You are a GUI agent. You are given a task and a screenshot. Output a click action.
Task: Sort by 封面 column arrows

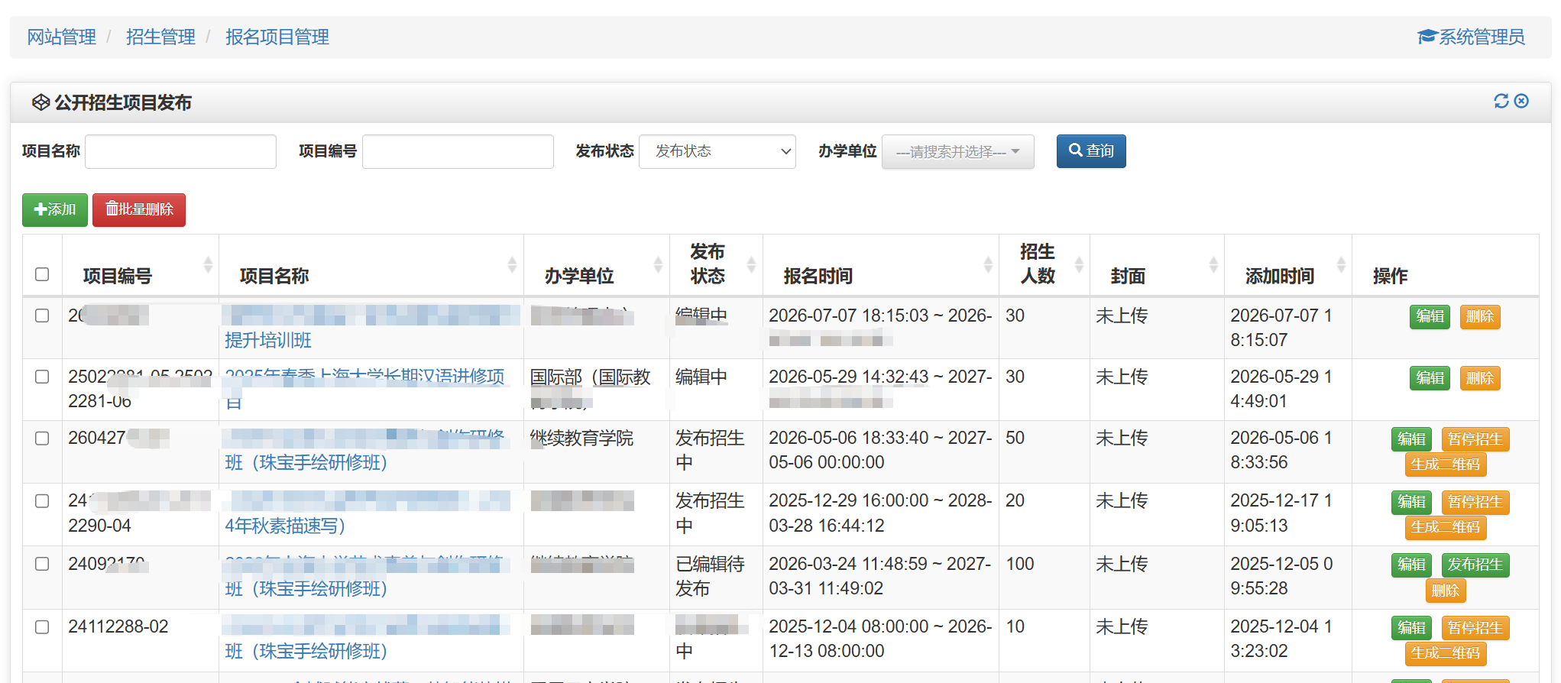(1213, 265)
